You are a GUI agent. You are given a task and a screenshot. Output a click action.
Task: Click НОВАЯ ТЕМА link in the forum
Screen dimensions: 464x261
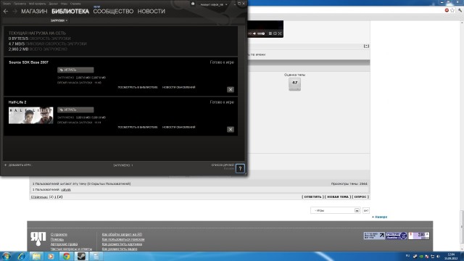[x=338, y=197]
